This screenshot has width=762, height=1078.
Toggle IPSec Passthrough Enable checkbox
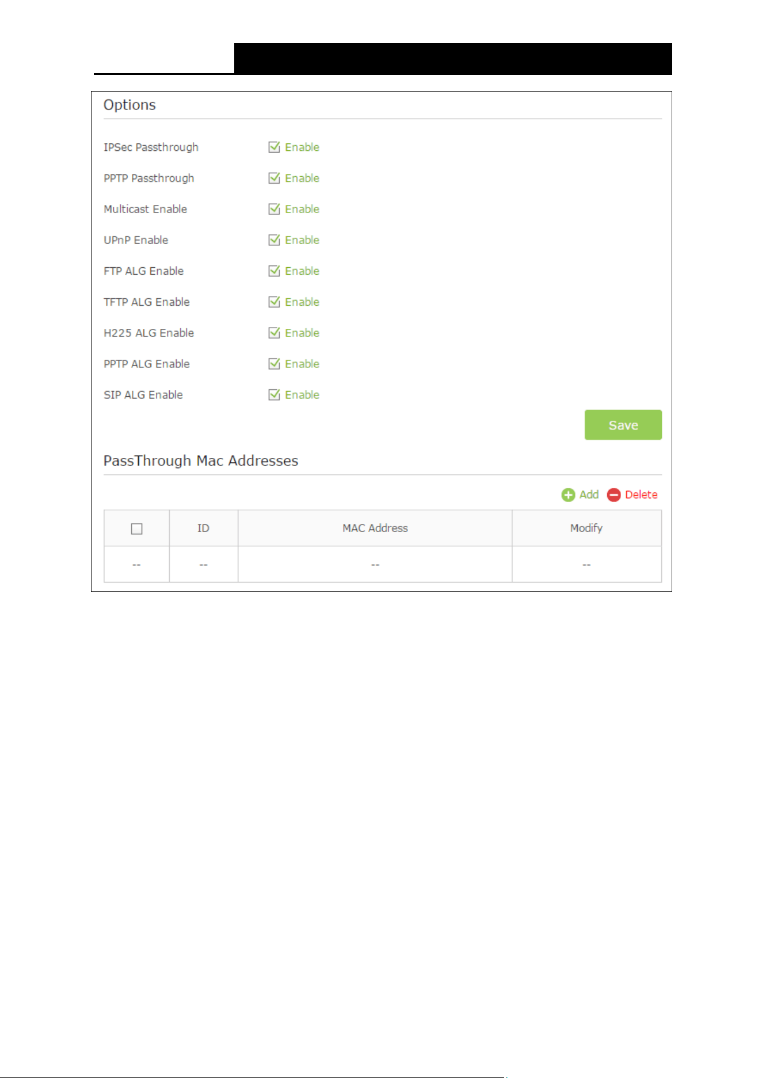point(274,147)
